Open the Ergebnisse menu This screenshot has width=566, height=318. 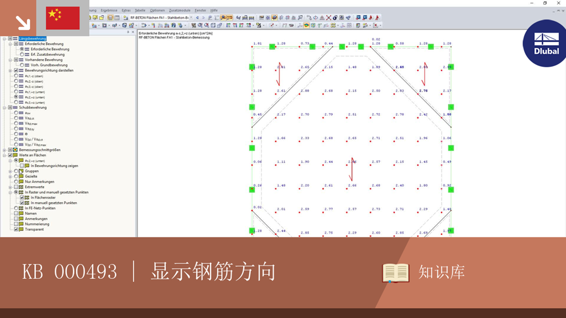click(109, 10)
